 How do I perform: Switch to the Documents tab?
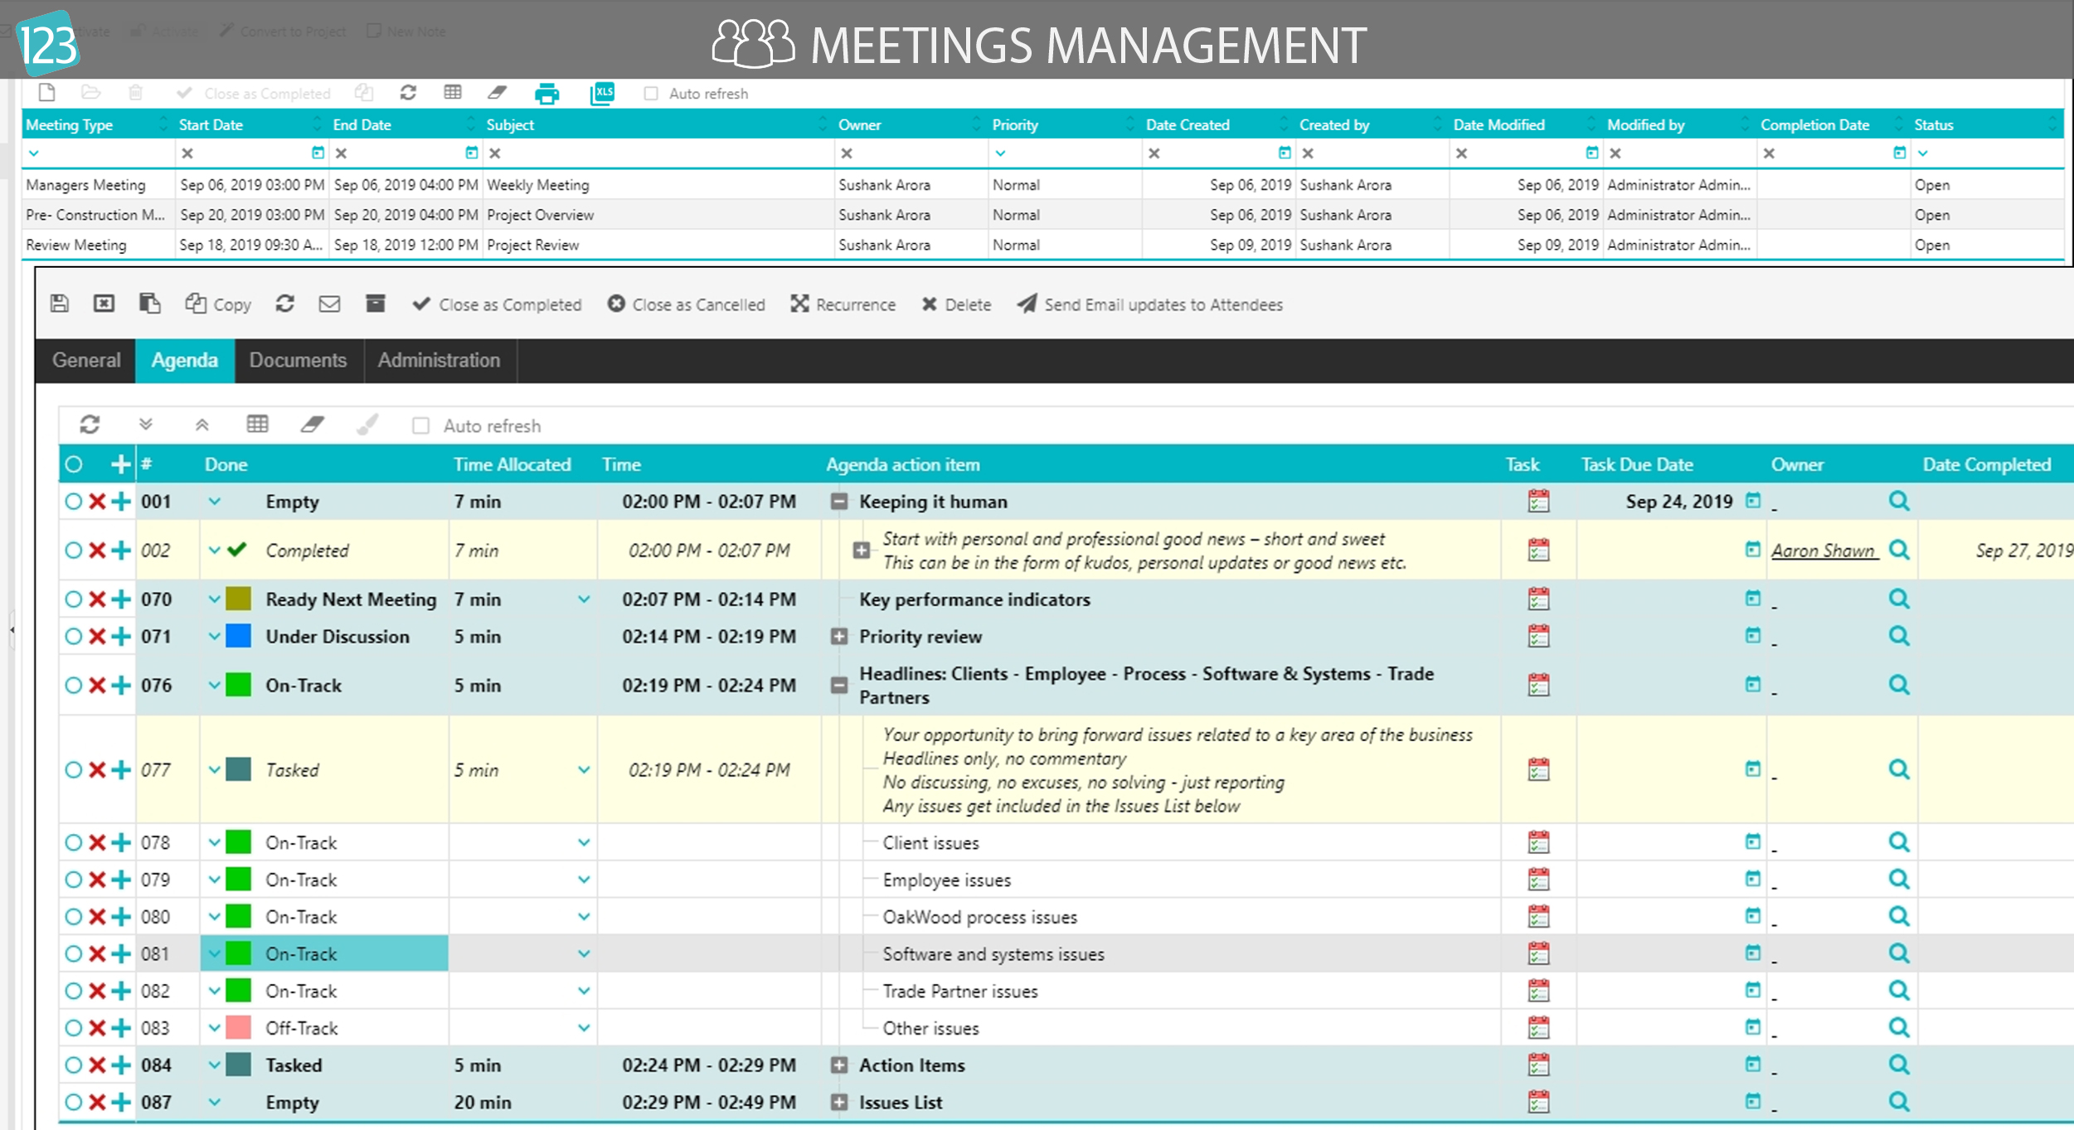[x=298, y=361]
